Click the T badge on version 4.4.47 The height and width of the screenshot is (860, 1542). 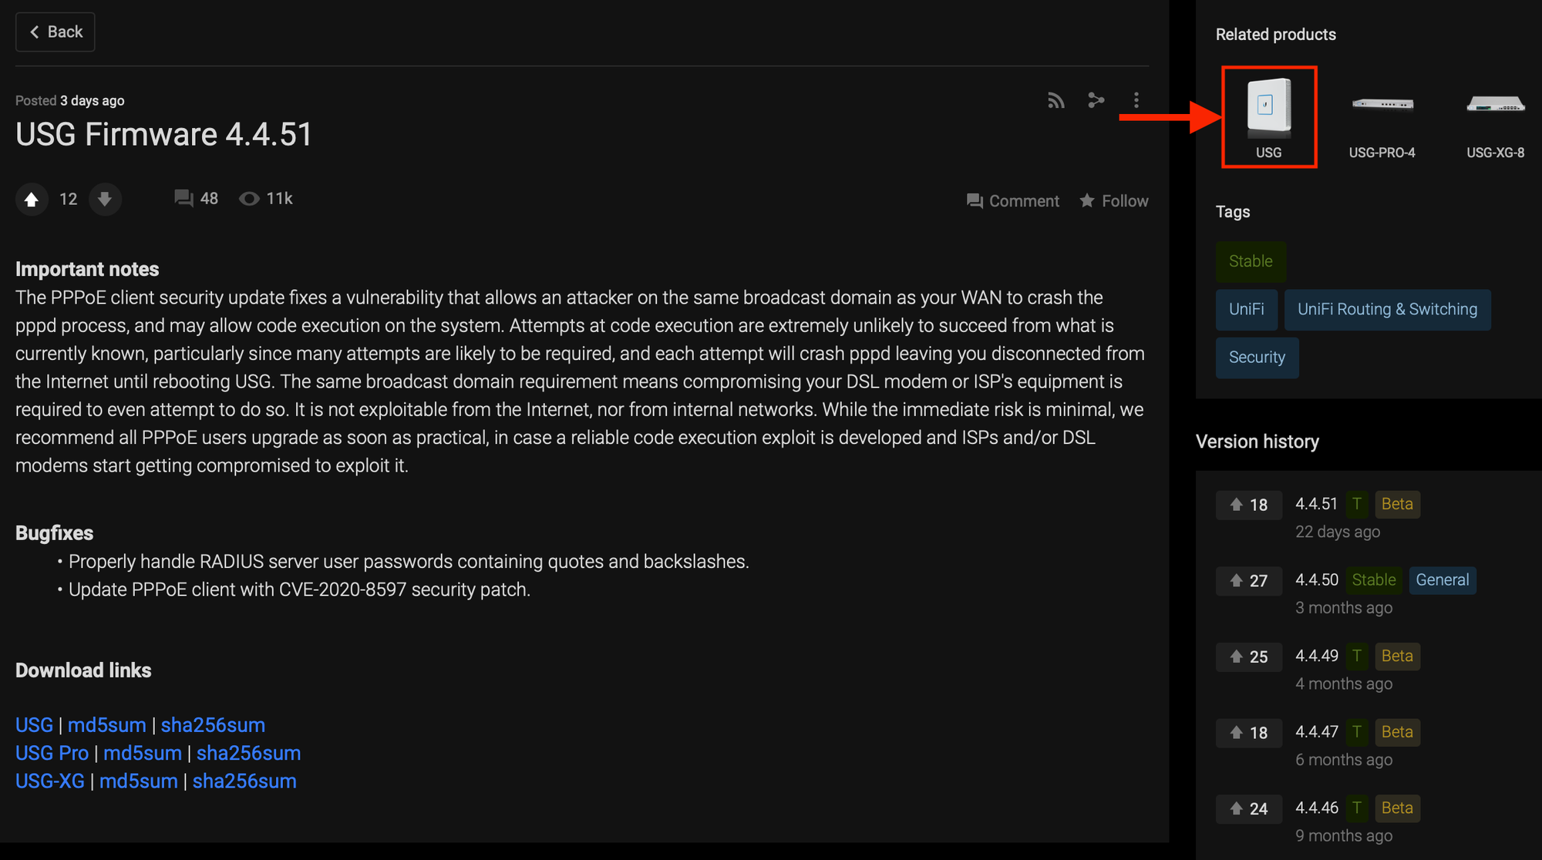tap(1357, 732)
